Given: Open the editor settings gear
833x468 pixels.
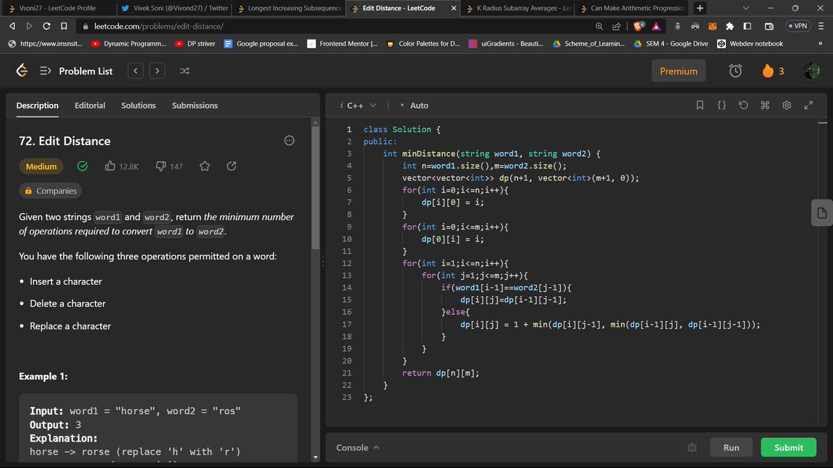Looking at the screenshot, I should pos(786,105).
